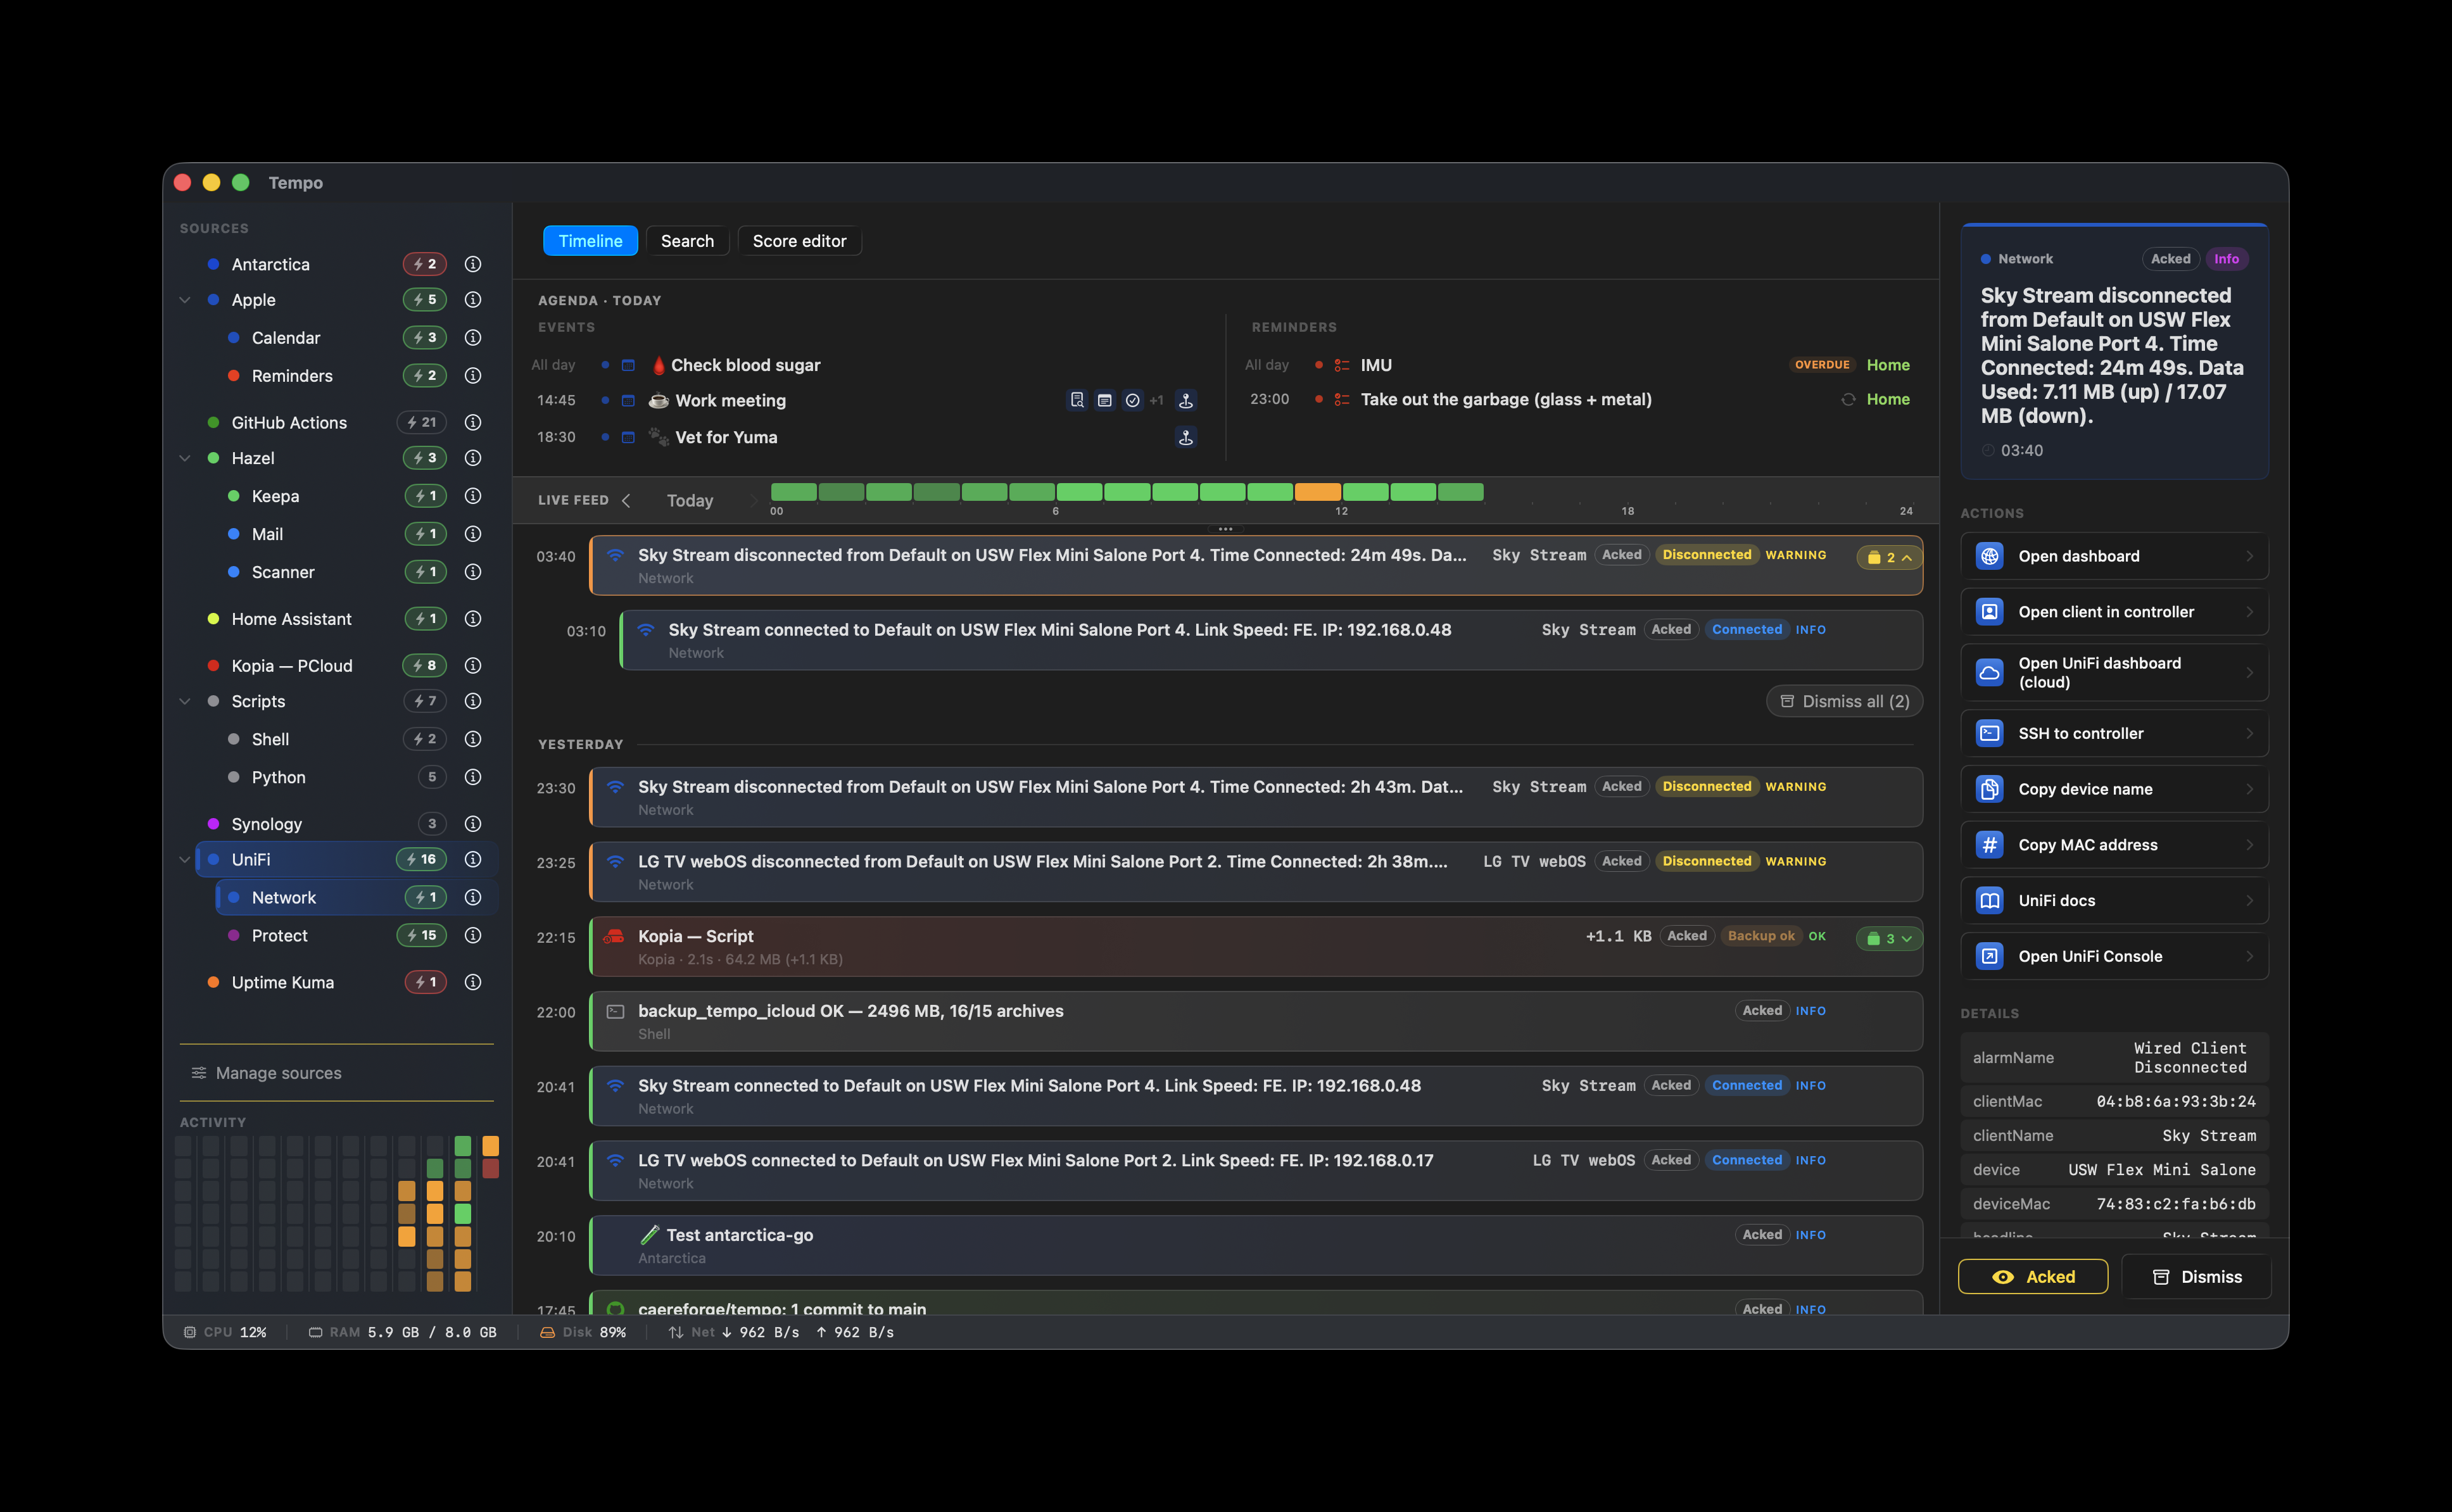
Task: Switch to the Timeline tab
Action: (590, 241)
